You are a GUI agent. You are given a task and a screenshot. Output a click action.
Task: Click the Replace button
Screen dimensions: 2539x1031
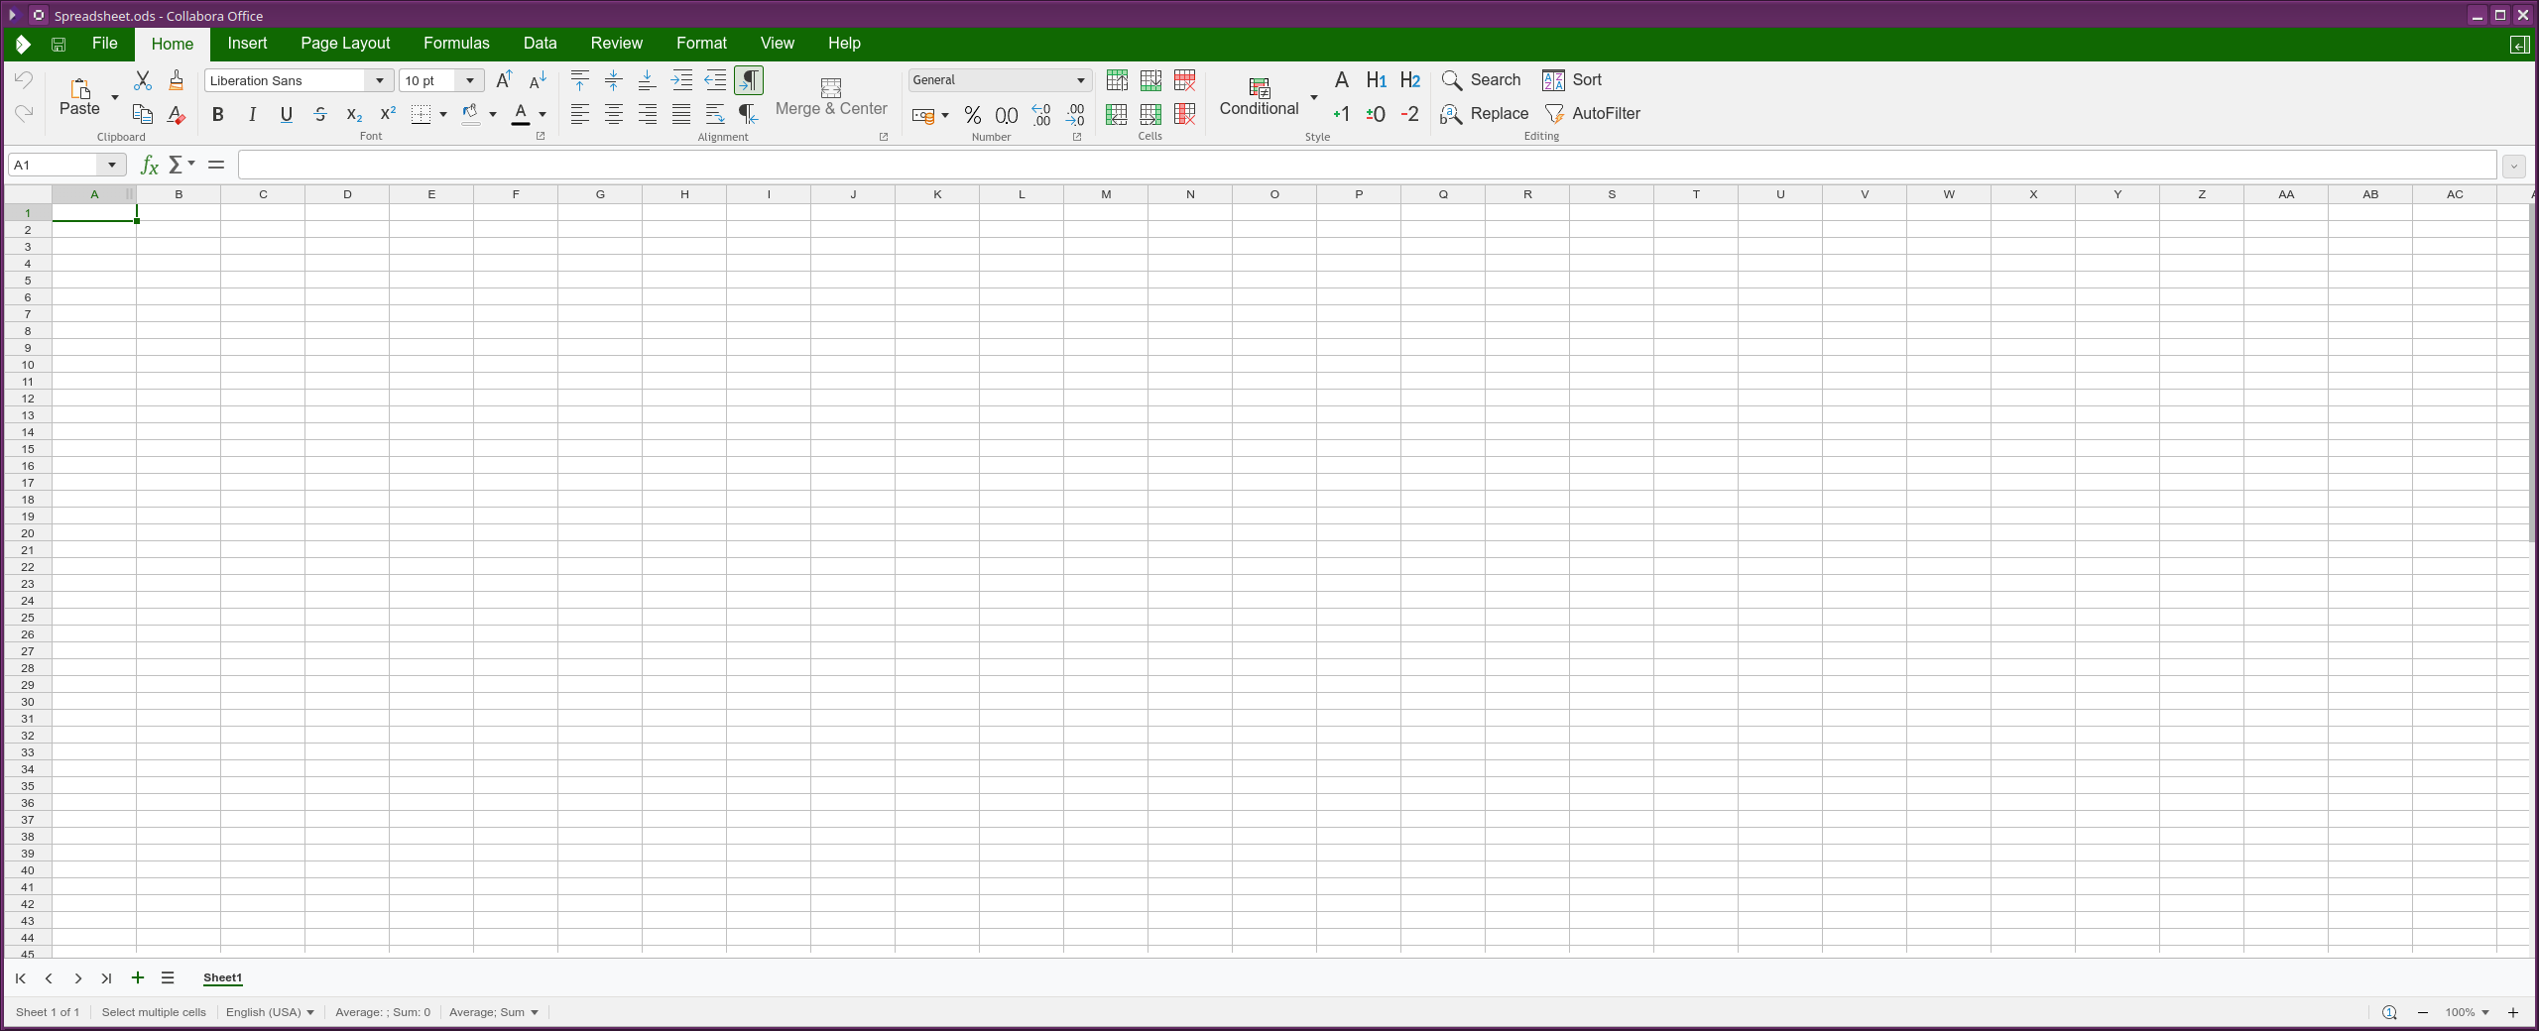point(1485,114)
